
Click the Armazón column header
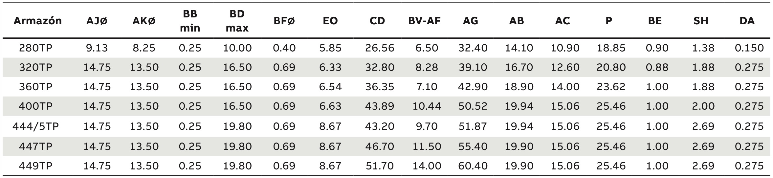(x=37, y=21)
